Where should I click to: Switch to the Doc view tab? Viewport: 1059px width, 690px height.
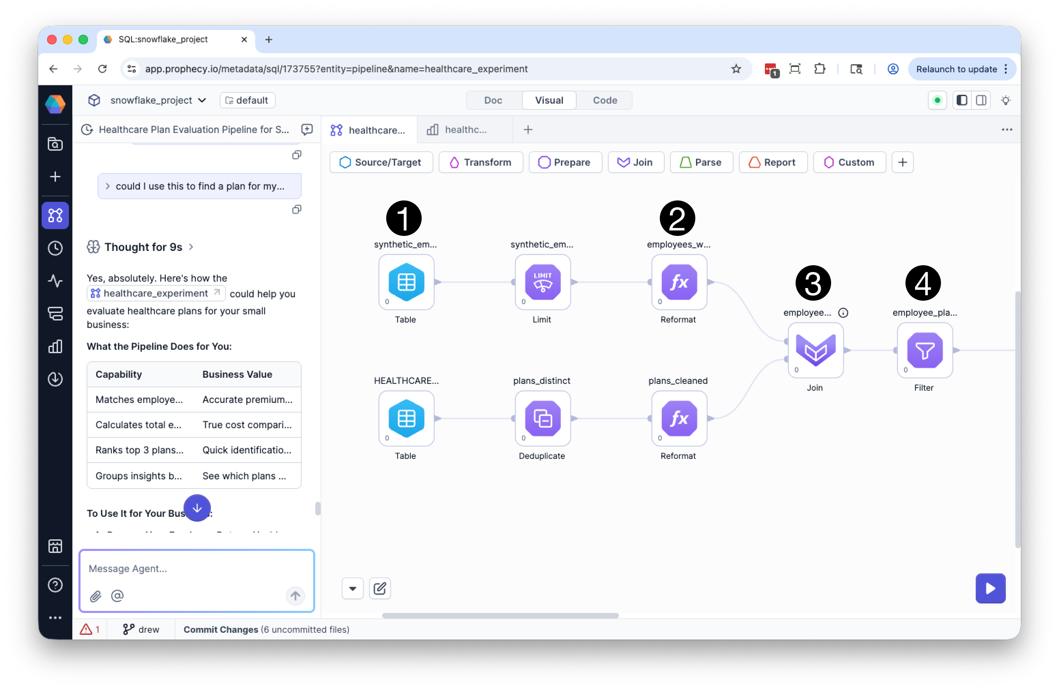pyautogui.click(x=493, y=101)
